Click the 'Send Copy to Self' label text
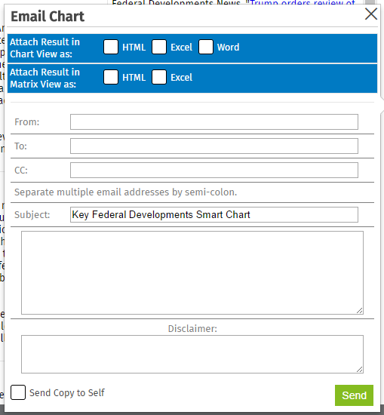Image resolution: width=384 pixels, height=415 pixels. 67,393
